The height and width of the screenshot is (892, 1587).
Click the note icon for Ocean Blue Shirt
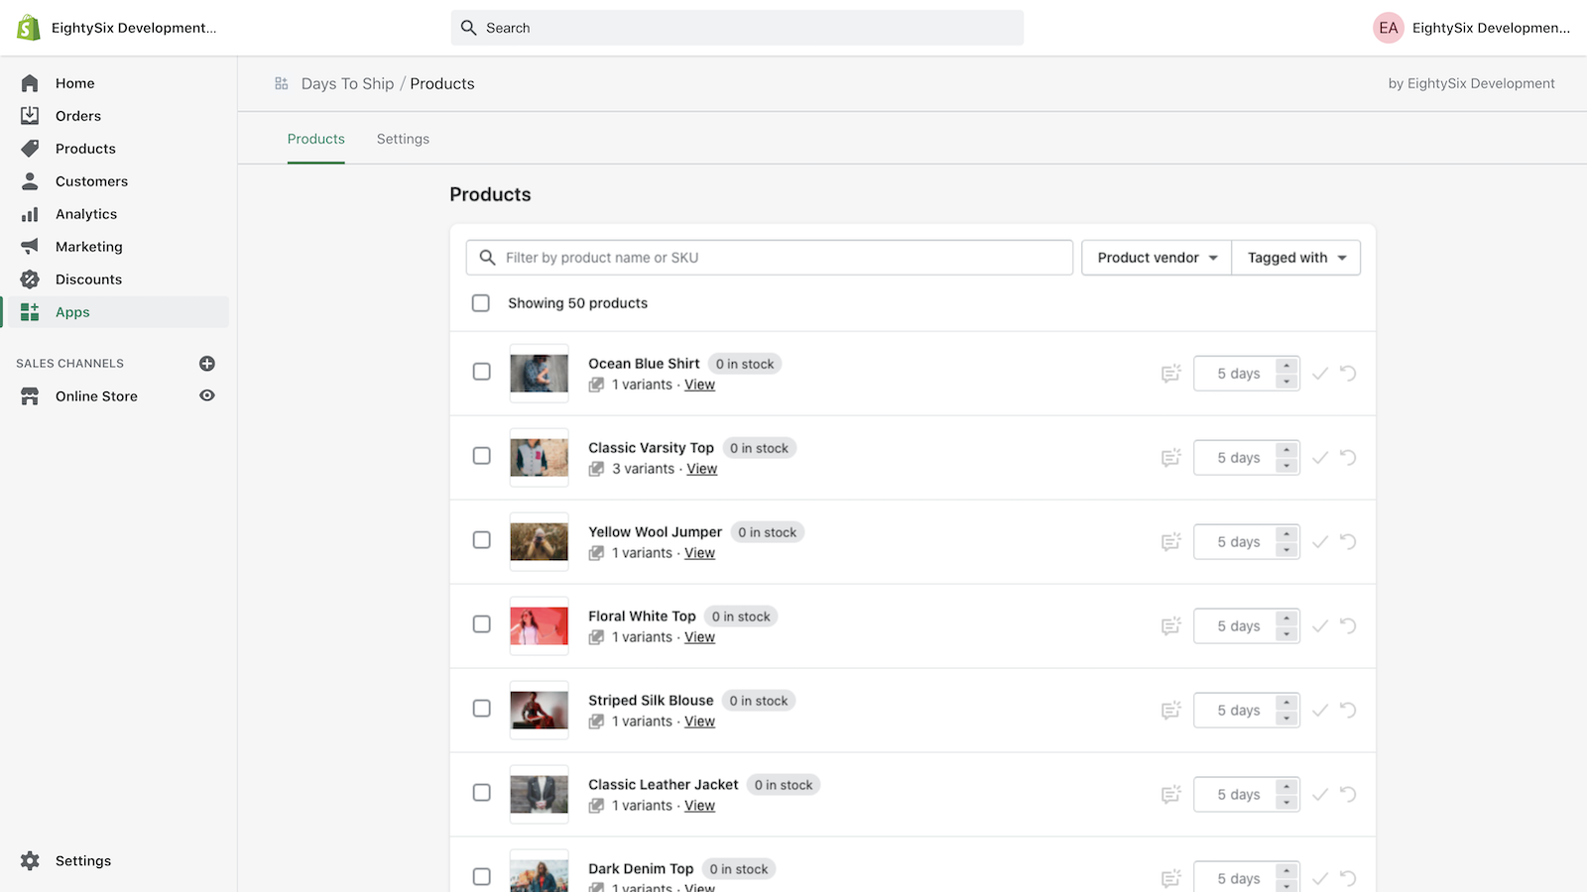point(1171,374)
